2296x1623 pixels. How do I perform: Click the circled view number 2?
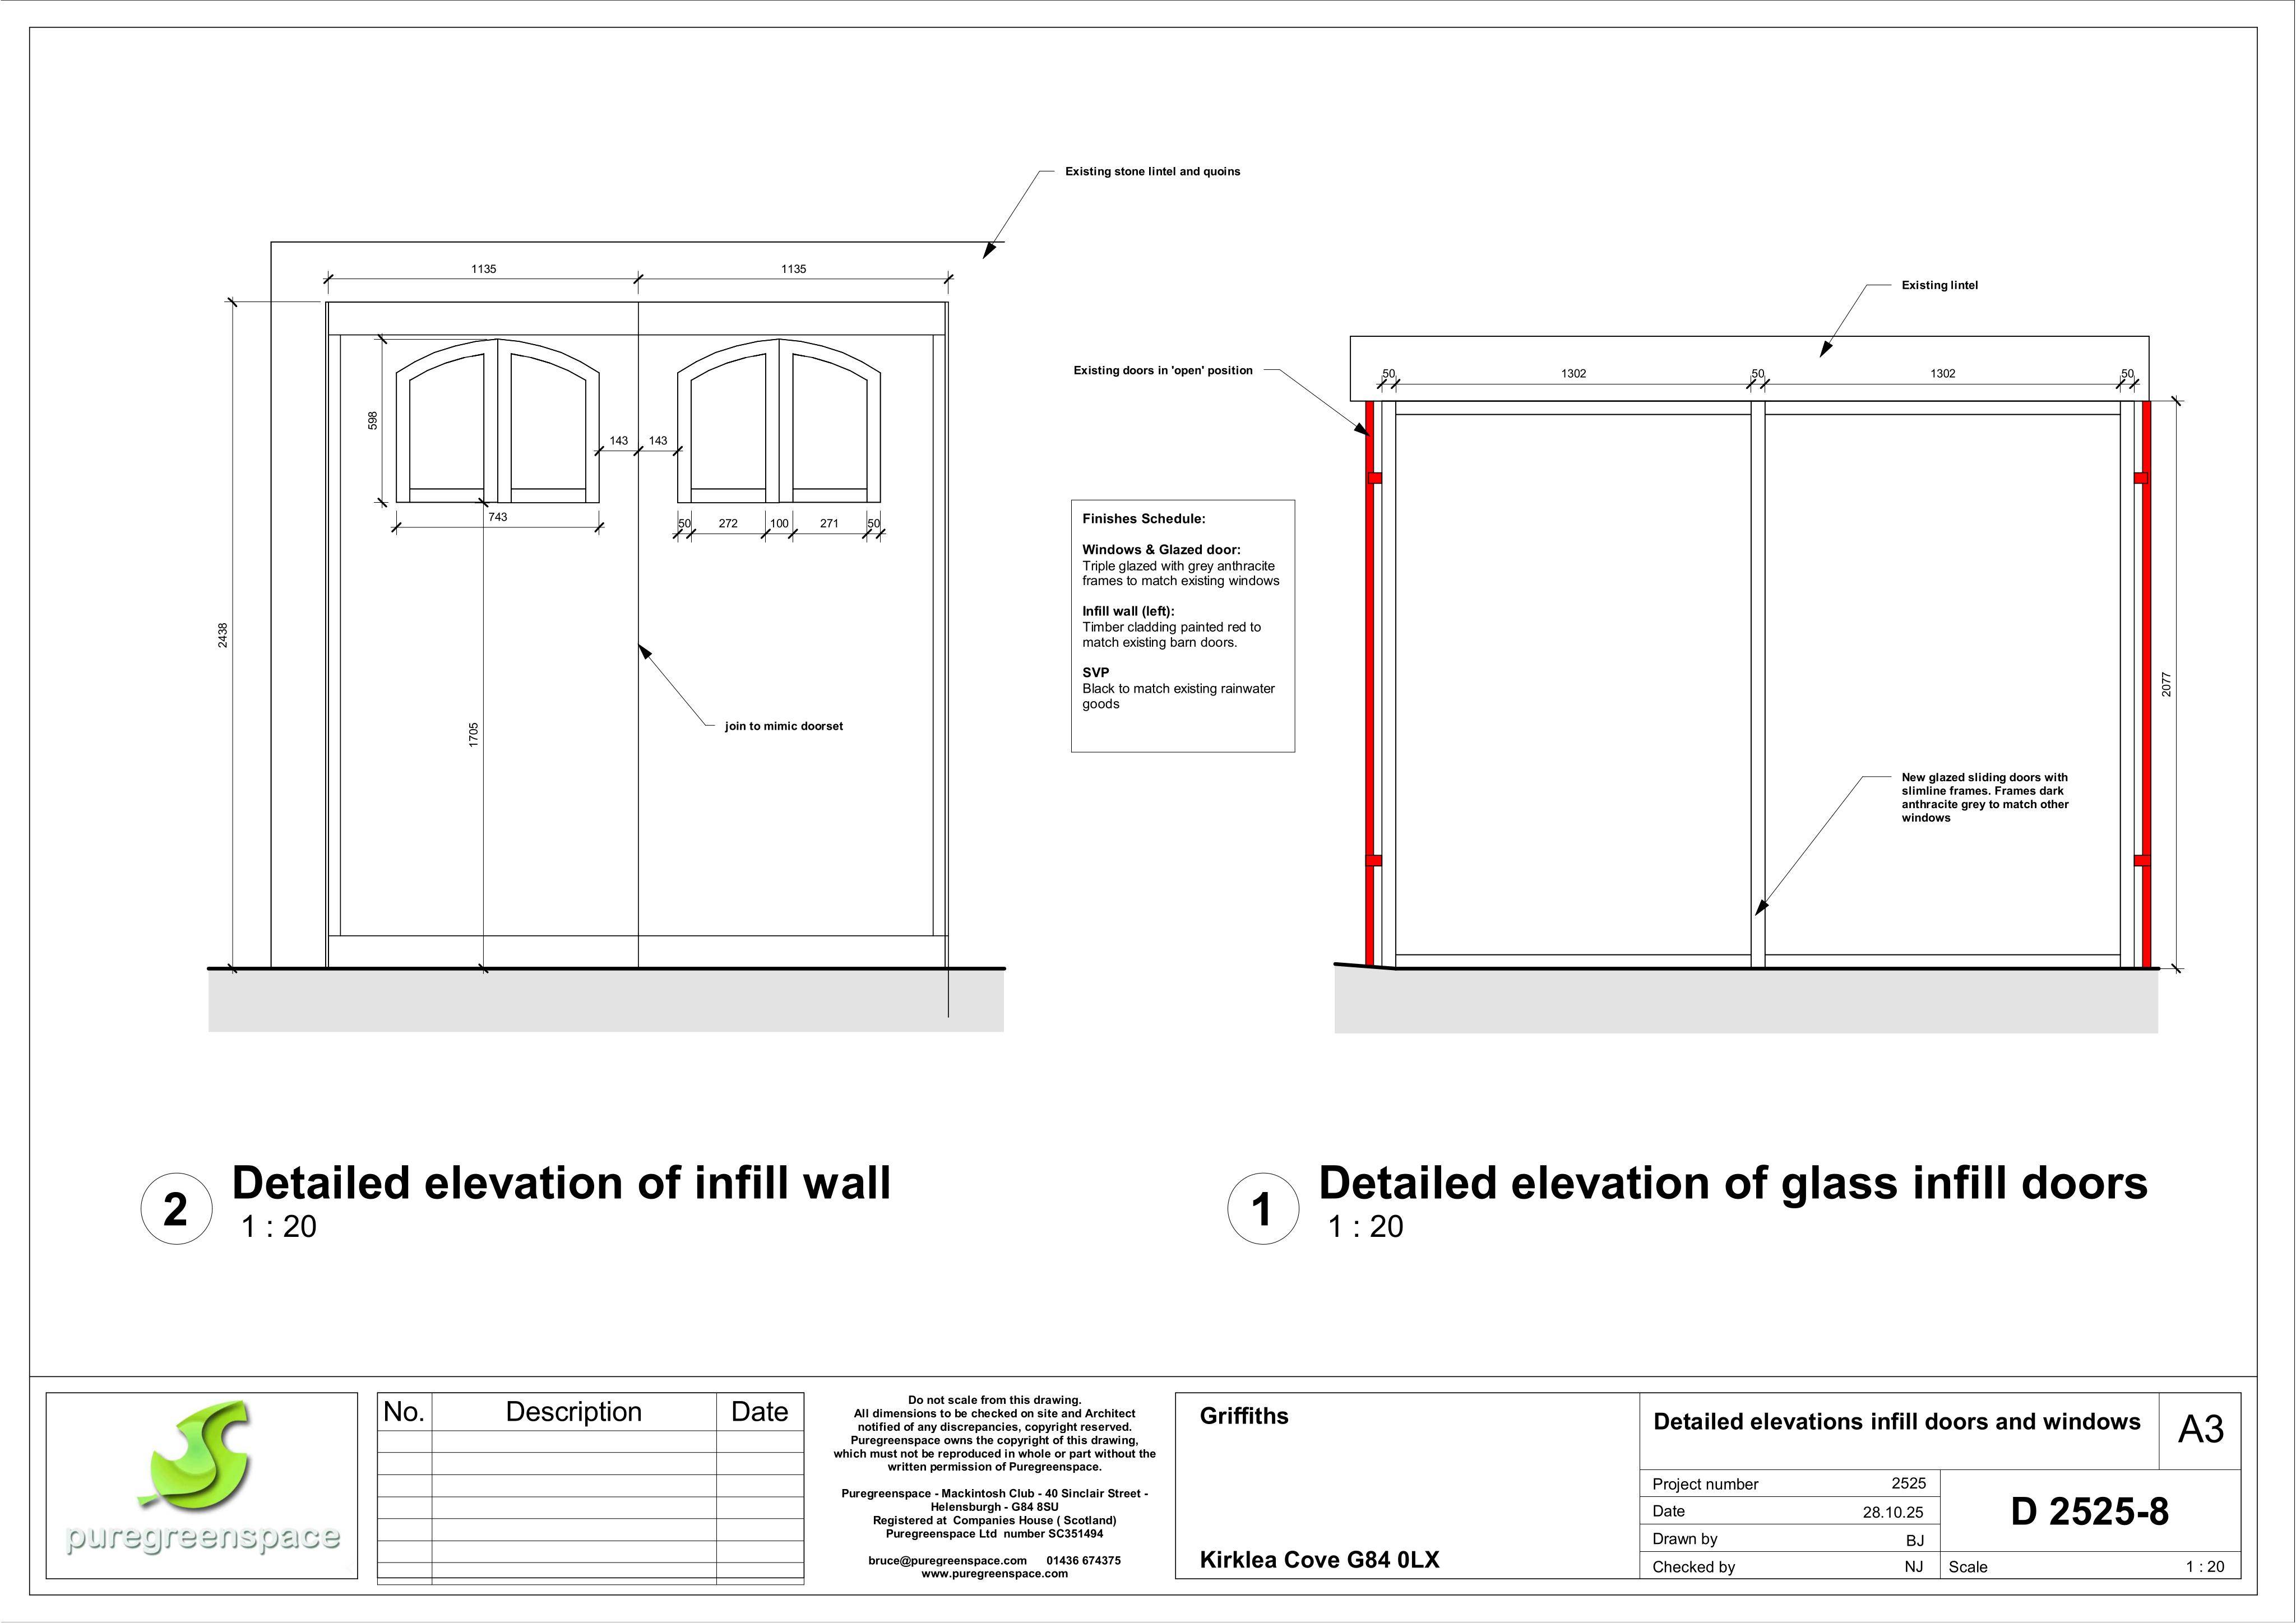coord(176,1208)
